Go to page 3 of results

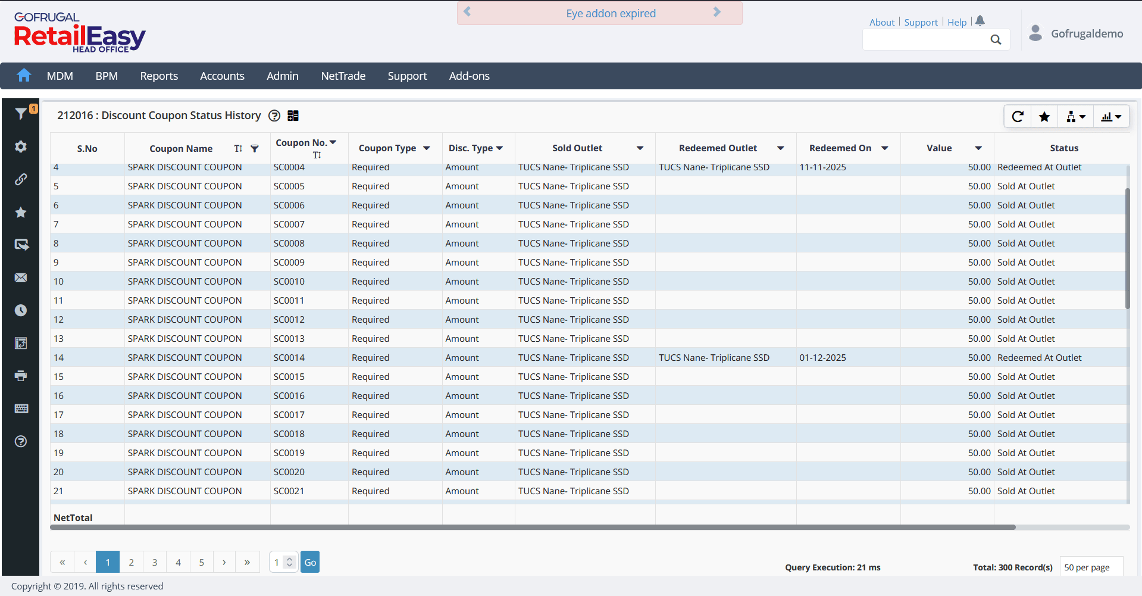[x=155, y=562]
